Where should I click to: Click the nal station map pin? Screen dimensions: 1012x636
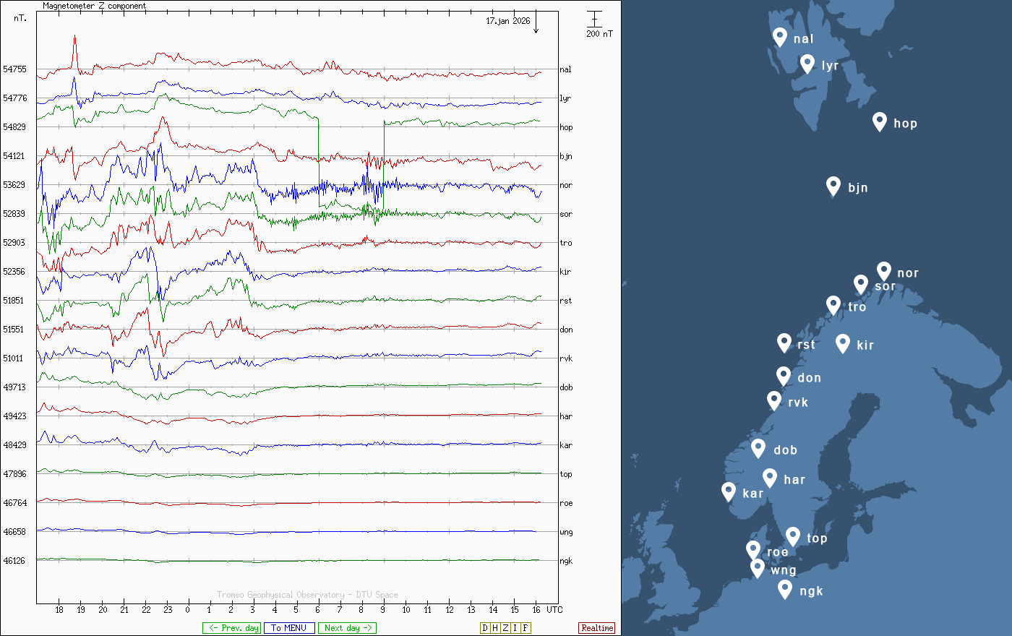pyautogui.click(x=779, y=37)
